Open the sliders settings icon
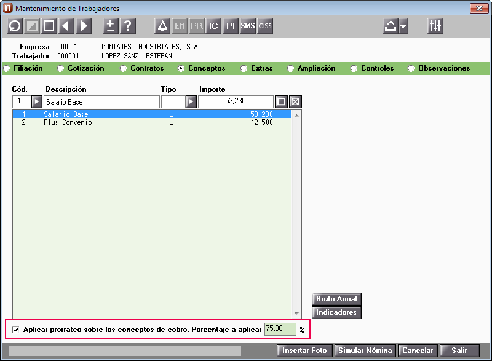The height and width of the screenshot is (361, 492). pyautogui.click(x=435, y=26)
